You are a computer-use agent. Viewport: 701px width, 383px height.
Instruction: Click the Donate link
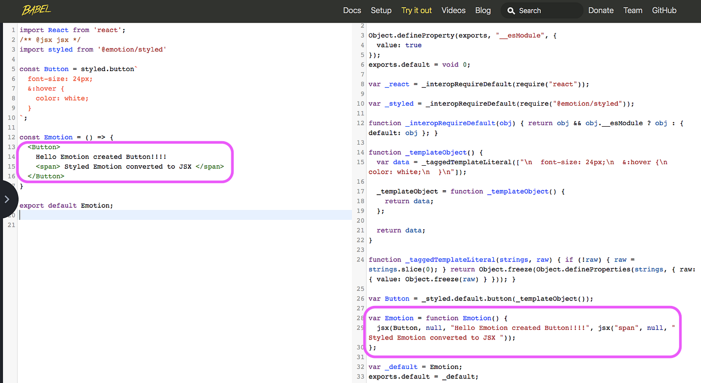pos(601,10)
